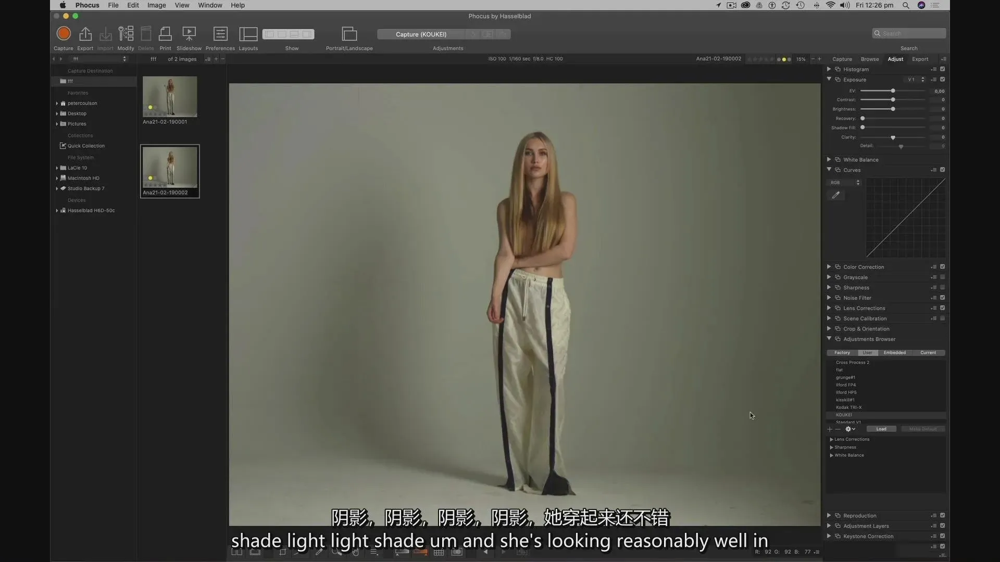Open the RGB channel dropdown in Curves
Image resolution: width=1000 pixels, height=562 pixels.
click(x=845, y=183)
